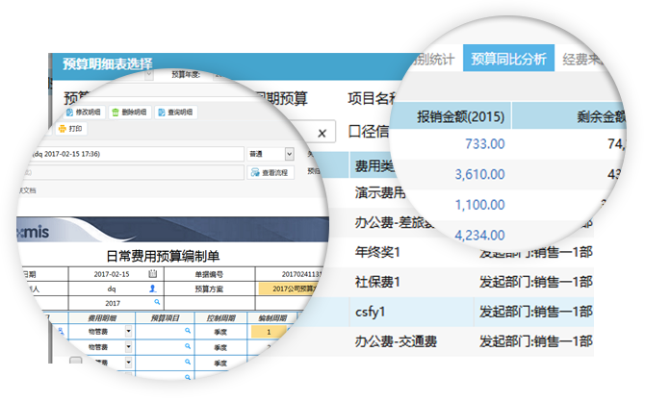Switch to the 预算同比分析 tab
Viewport: 645px width, 402px height.
509,59
